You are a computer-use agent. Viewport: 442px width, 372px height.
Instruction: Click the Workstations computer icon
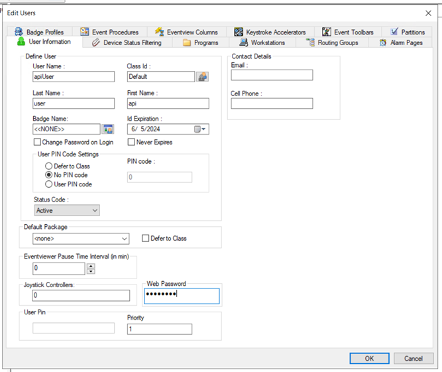(x=244, y=42)
